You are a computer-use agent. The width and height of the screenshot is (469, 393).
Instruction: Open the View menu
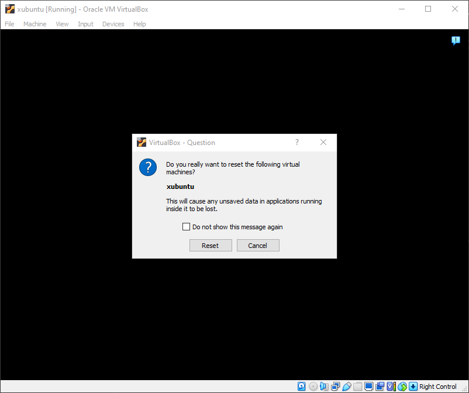pyautogui.click(x=62, y=24)
